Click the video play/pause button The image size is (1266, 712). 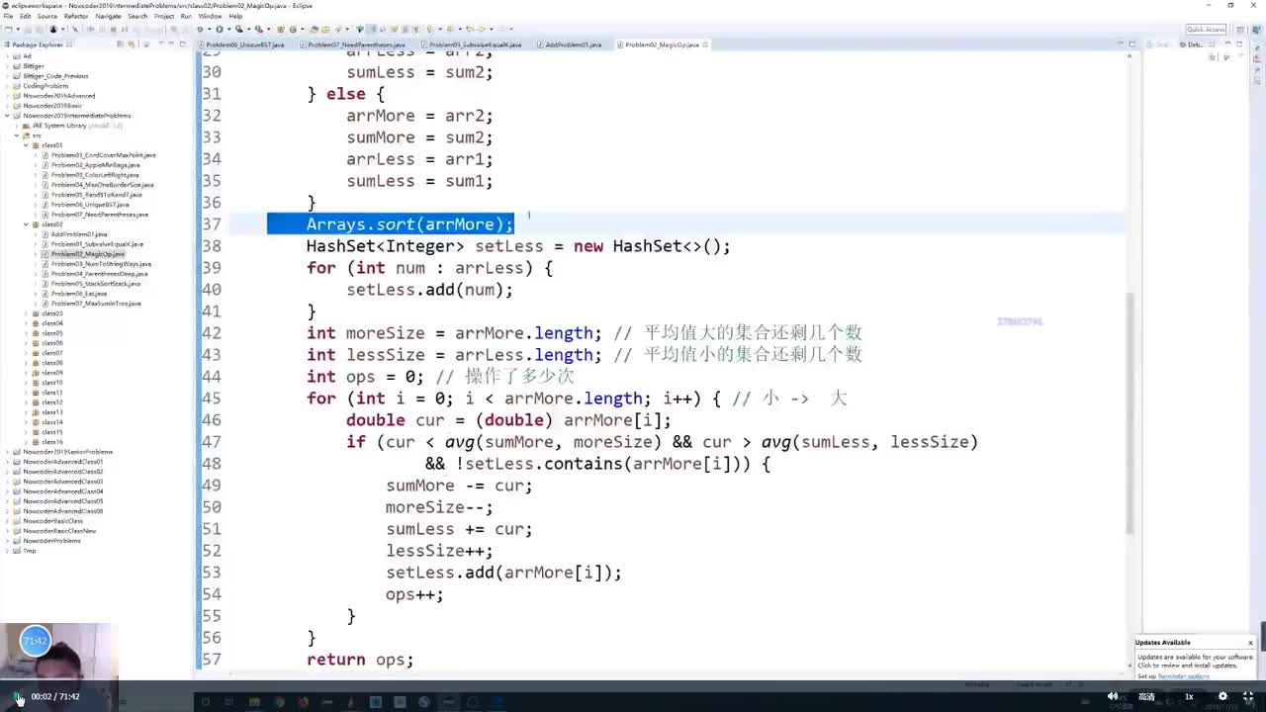click(18, 696)
